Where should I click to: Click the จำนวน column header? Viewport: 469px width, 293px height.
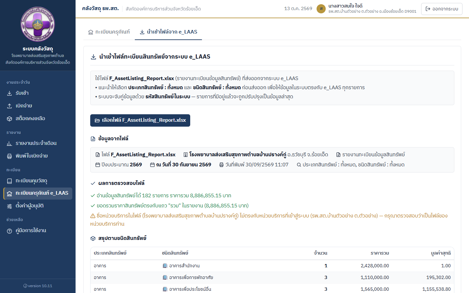tap(320, 253)
